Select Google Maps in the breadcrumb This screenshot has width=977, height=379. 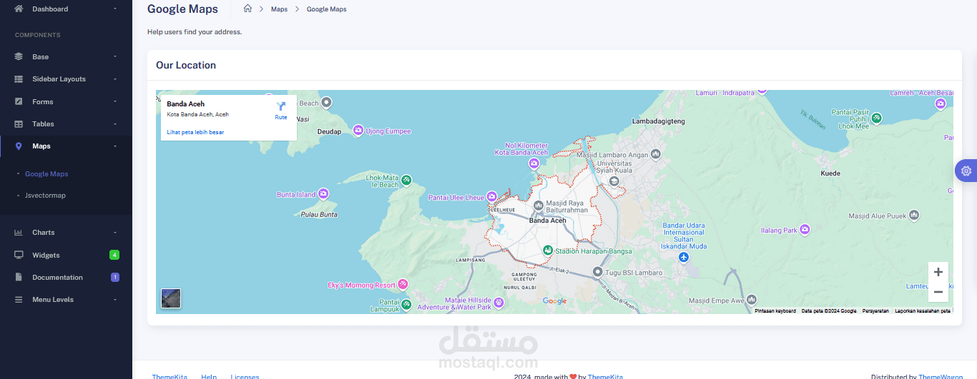click(327, 9)
